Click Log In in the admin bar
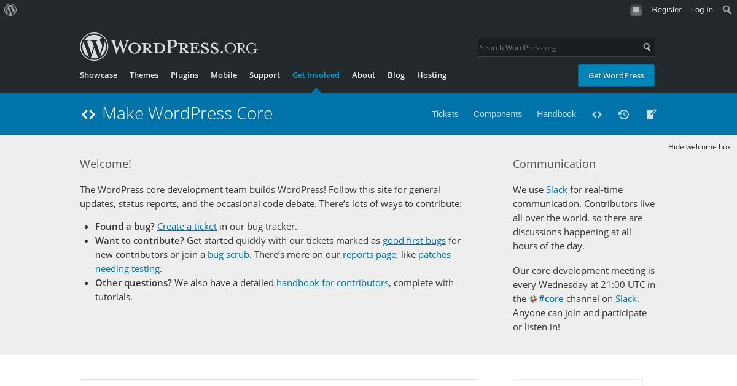737x386 pixels. pyautogui.click(x=701, y=9)
